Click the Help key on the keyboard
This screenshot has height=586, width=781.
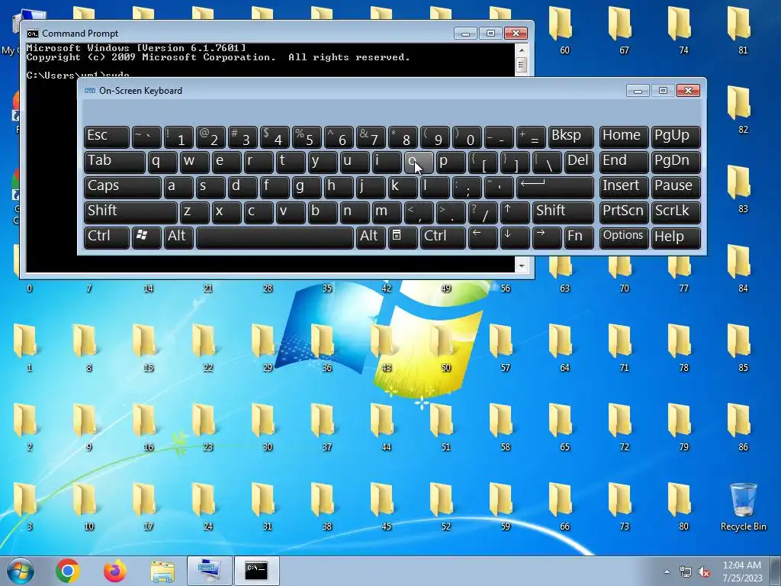coord(676,237)
